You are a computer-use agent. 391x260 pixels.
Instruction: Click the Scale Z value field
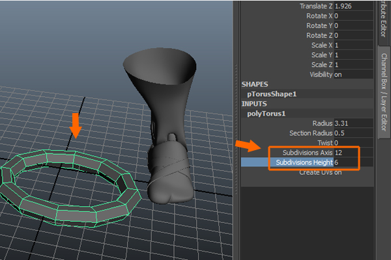tap(353, 65)
